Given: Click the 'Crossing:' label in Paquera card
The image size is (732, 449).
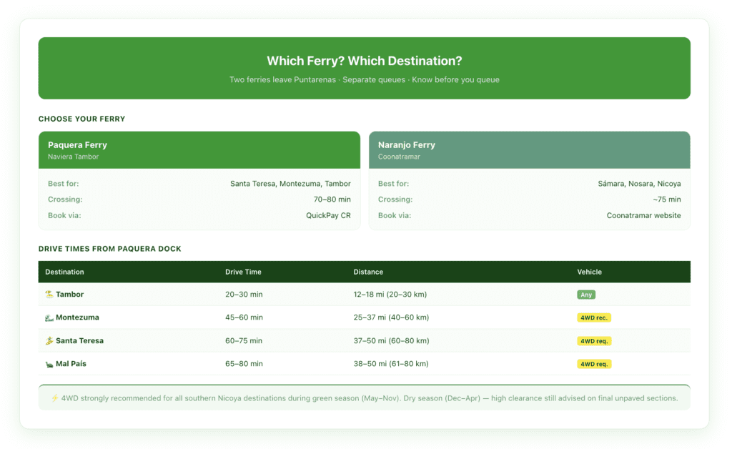Looking at the screenshot, I should pos(65,199).
